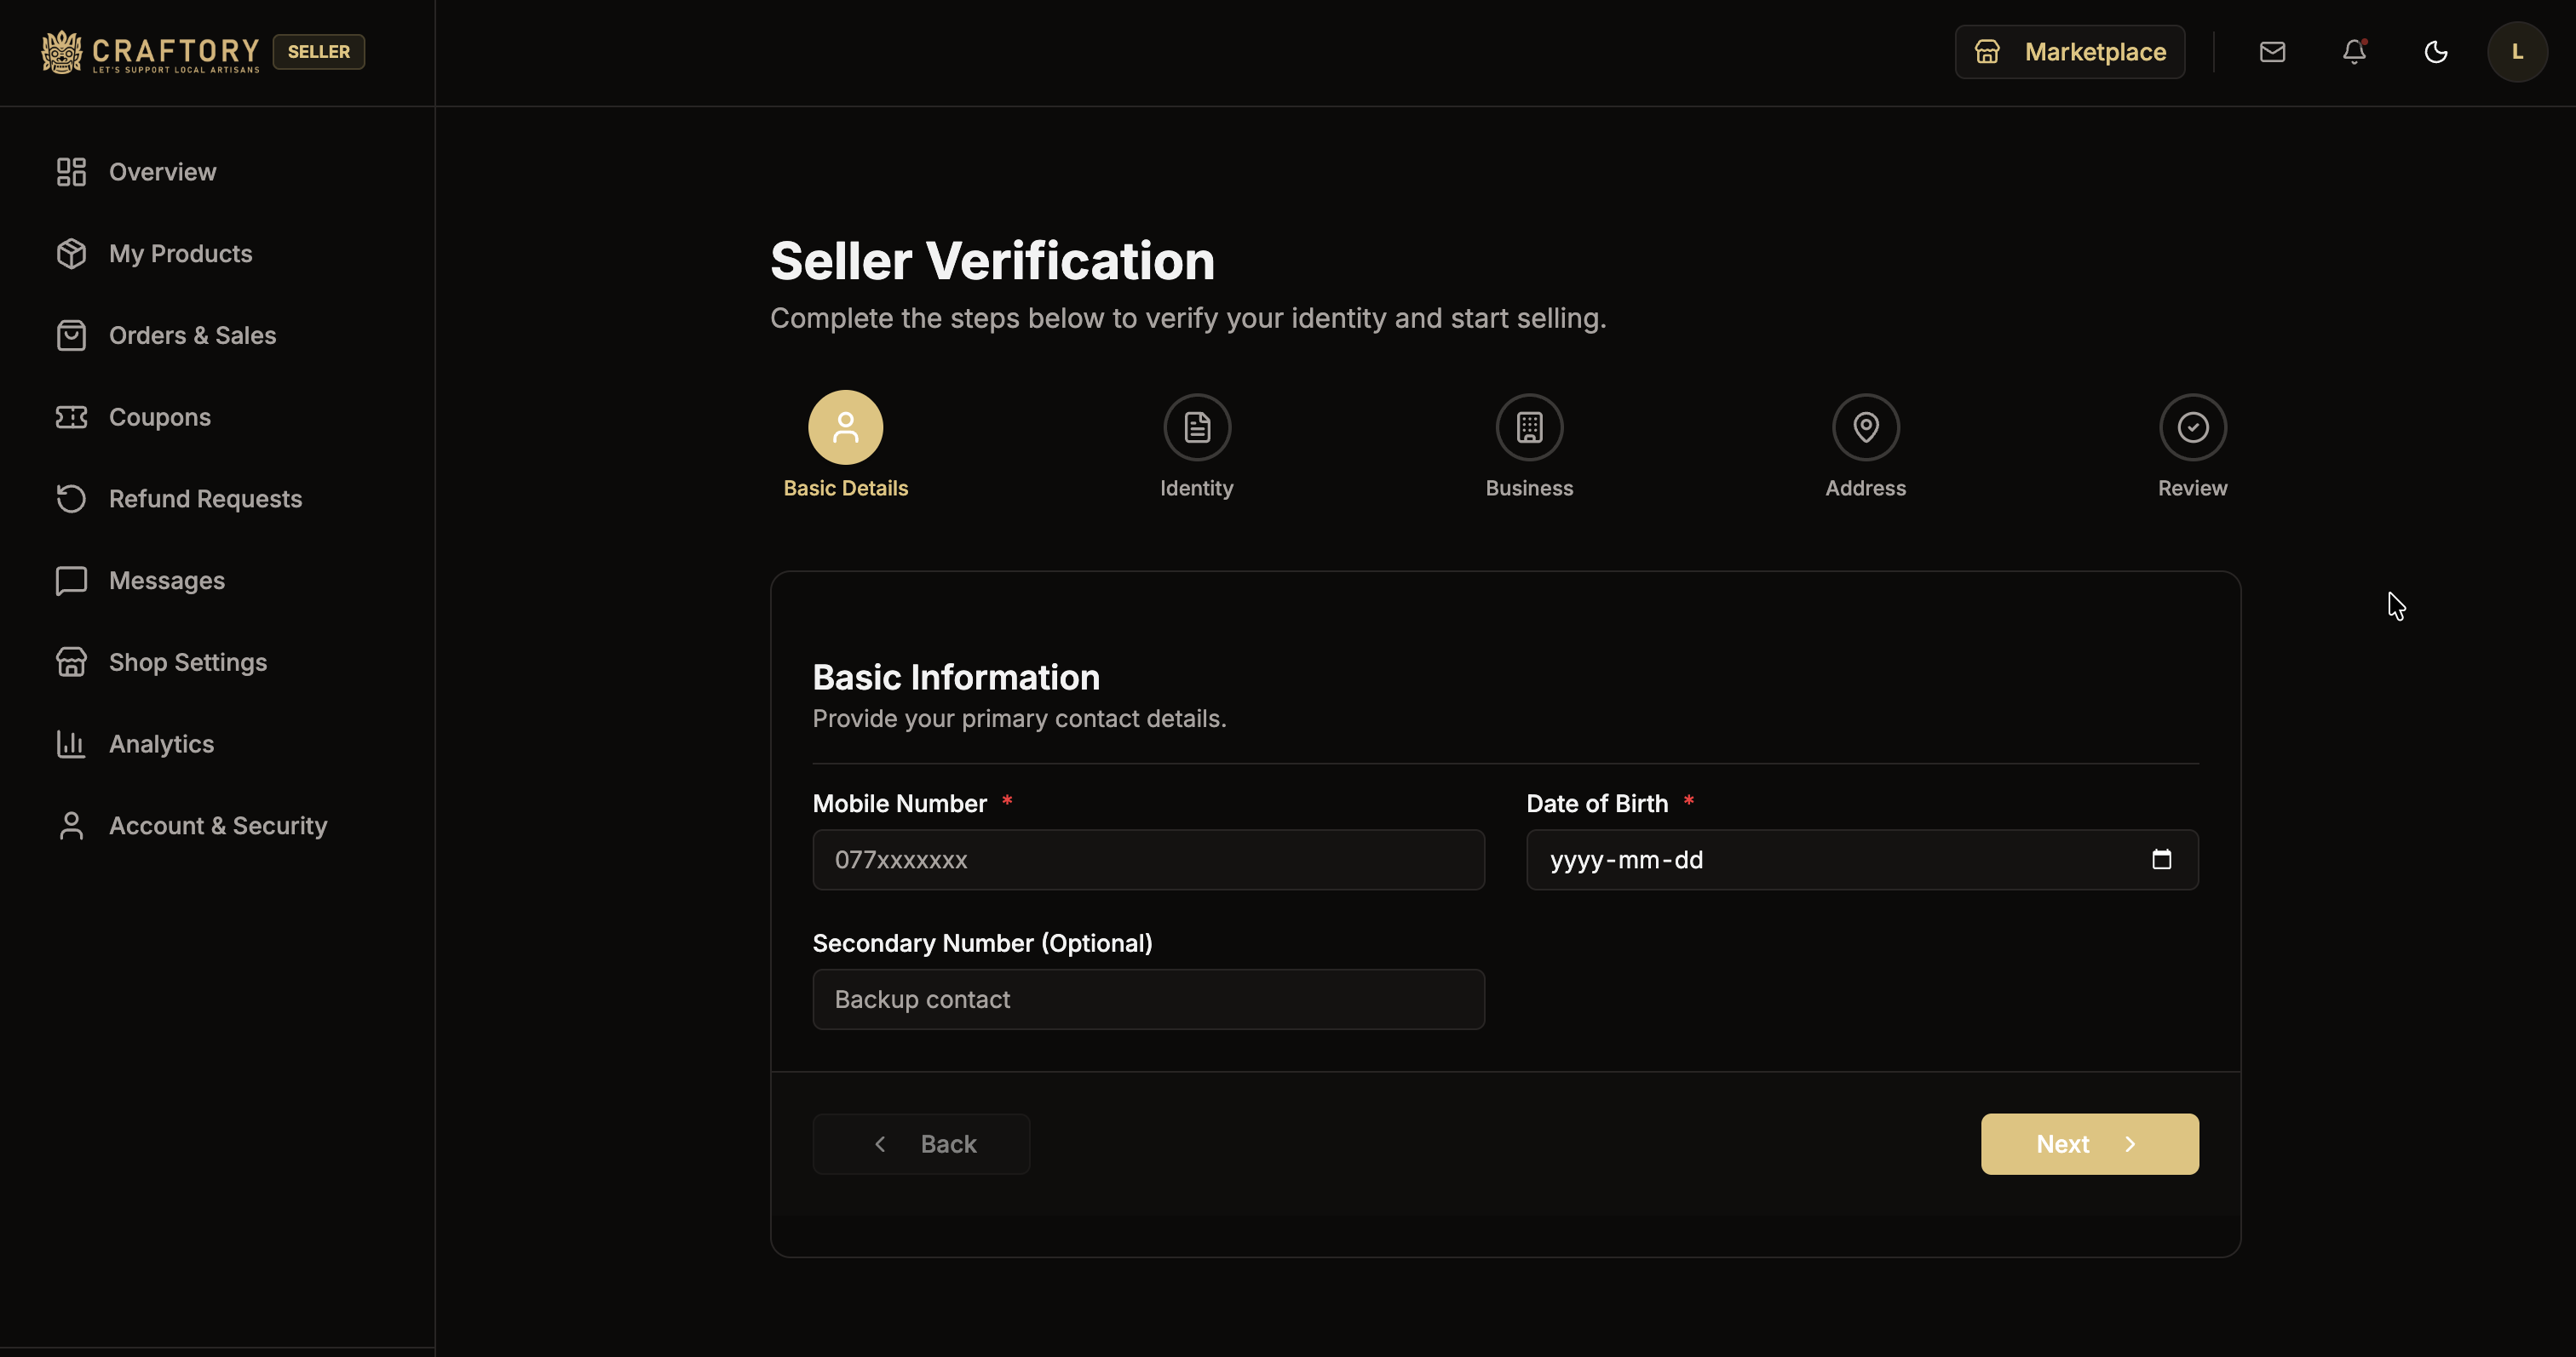The image size is (2576, 1357).
Task: Open the Date of Birth calendar picker
Action: (2163, 859)
